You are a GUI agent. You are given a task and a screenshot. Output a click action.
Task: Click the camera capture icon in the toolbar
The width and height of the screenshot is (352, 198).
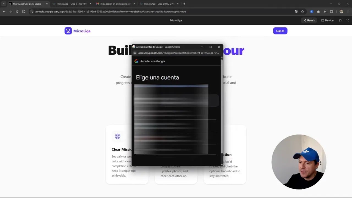tap(318, 12)
